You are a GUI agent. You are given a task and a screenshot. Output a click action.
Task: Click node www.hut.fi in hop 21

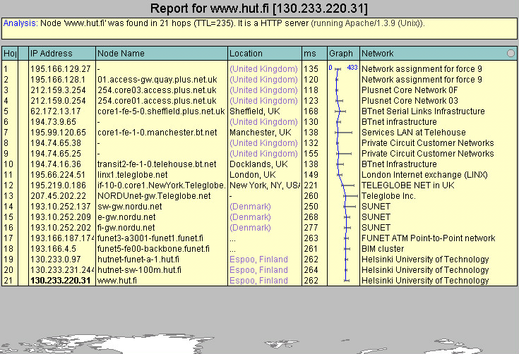pos(117,280)
